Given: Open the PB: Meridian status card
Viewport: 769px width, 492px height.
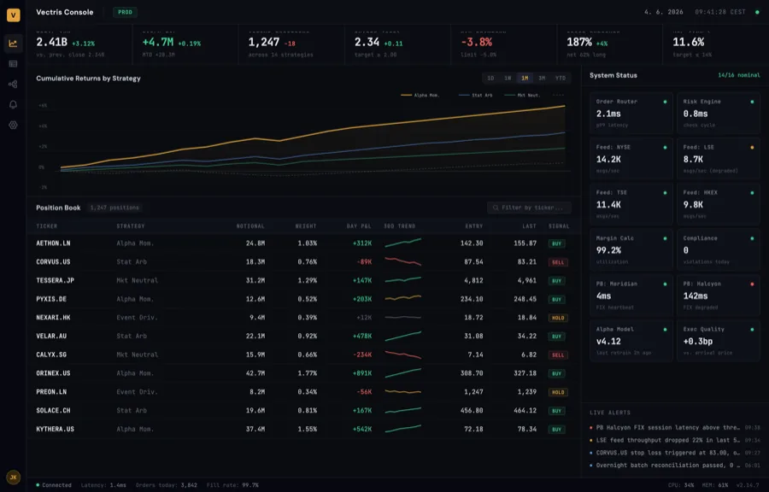Looking at the screenshot, I should pyautogui.click(x=631, y=296).
